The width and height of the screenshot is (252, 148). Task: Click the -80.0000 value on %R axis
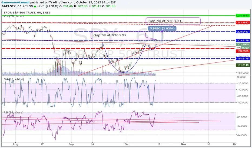pos(243,103)
